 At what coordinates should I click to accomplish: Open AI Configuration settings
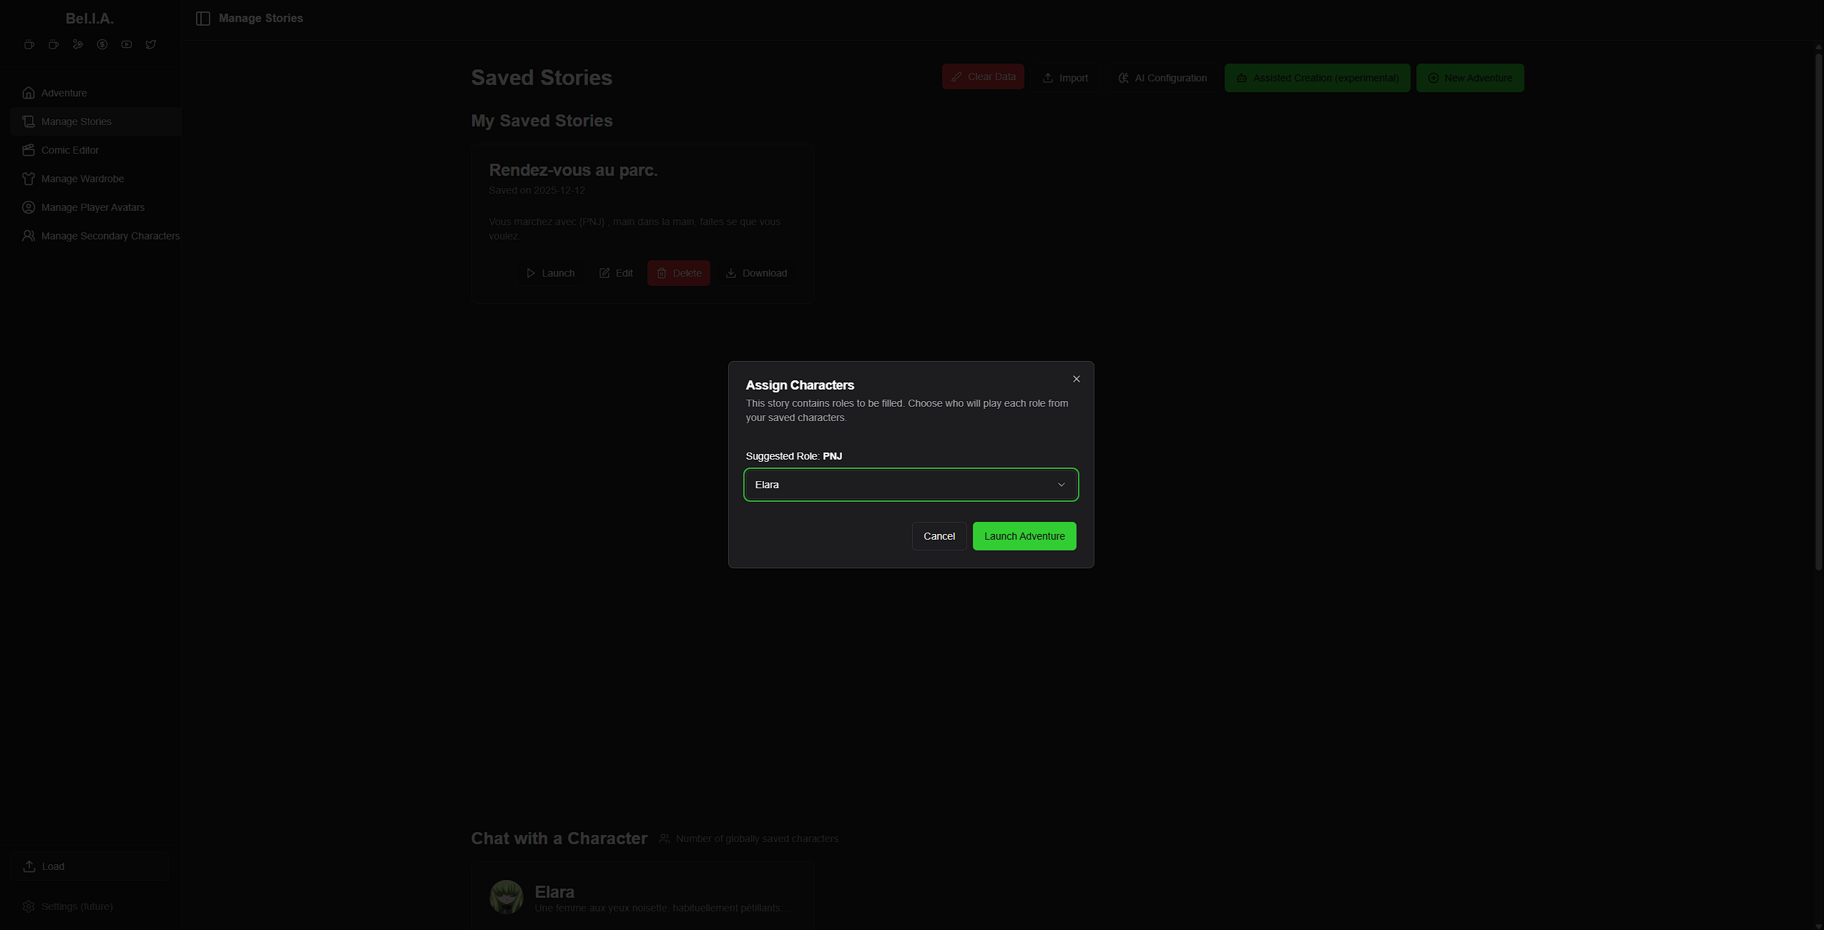tap(1162, 78)
